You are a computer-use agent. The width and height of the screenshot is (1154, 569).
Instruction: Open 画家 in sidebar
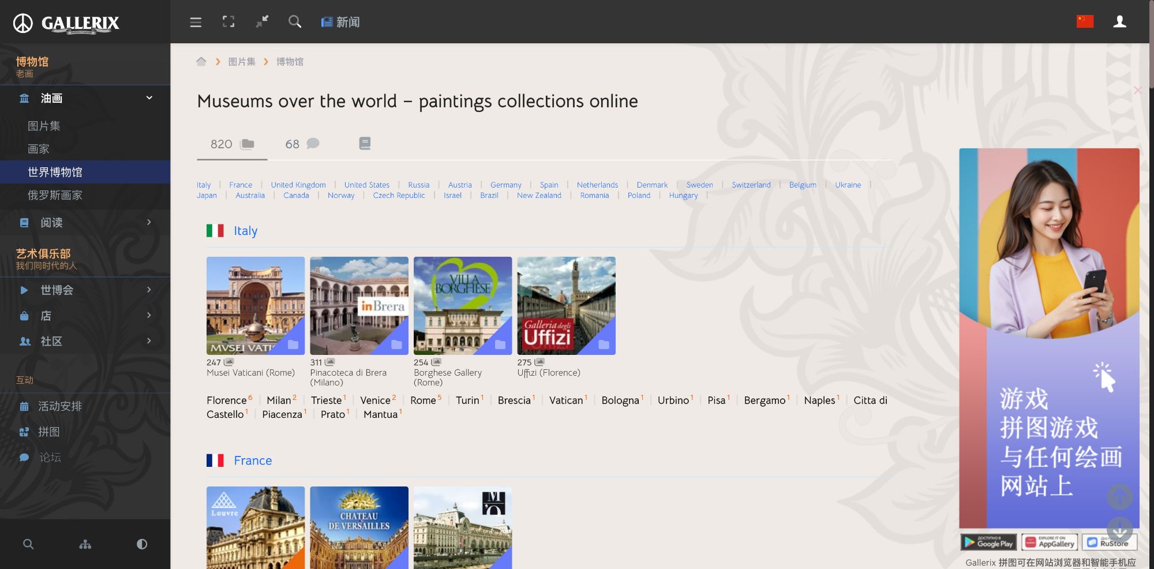(38, 149)
